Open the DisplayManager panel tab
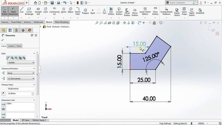 (x=29, y=30)
